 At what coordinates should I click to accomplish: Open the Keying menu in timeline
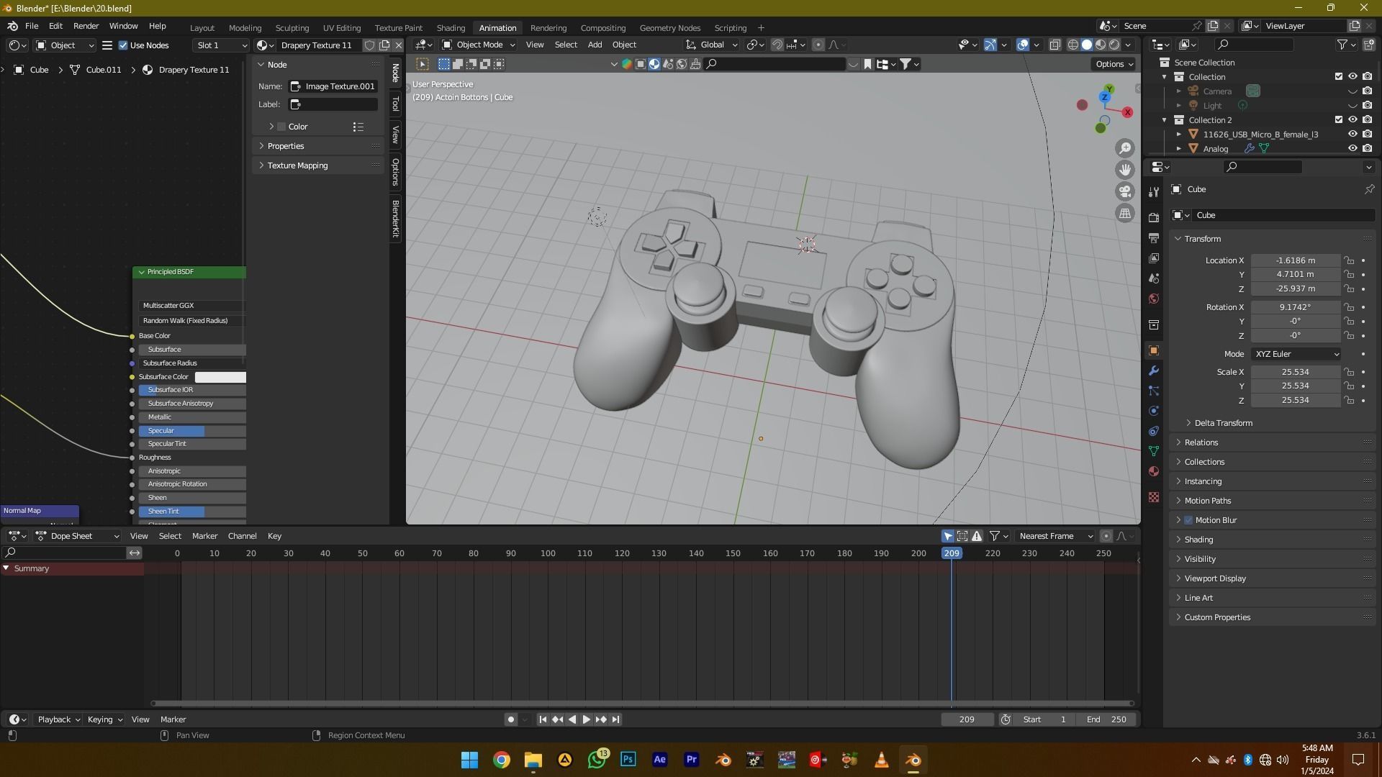(104, 719)
